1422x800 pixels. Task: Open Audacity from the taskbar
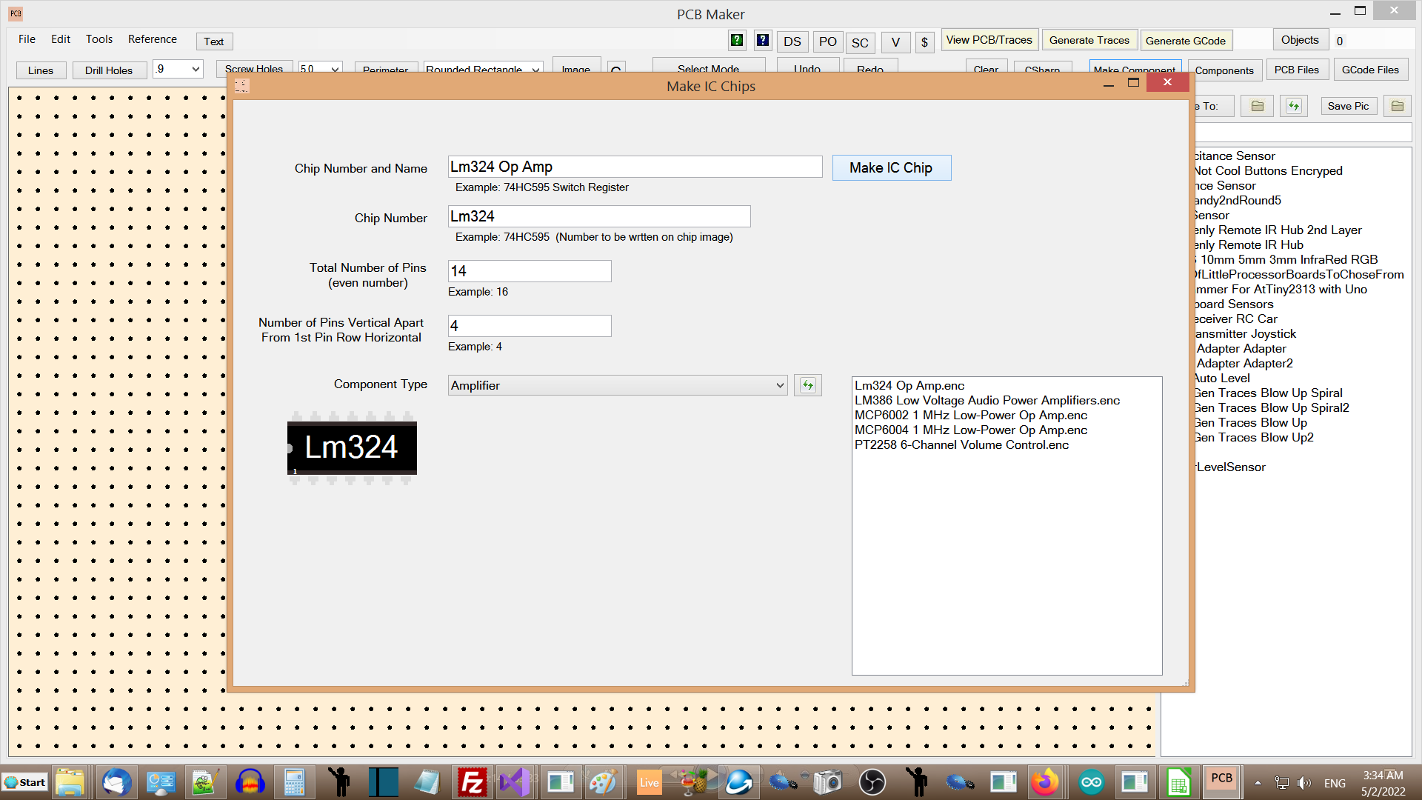coord(250,782)
